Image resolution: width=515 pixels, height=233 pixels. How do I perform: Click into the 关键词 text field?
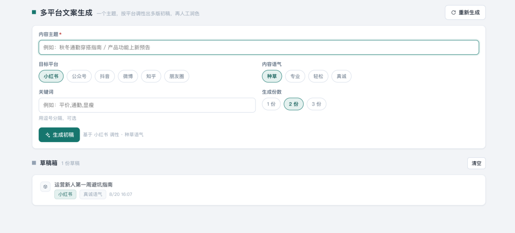click(147, 105)
